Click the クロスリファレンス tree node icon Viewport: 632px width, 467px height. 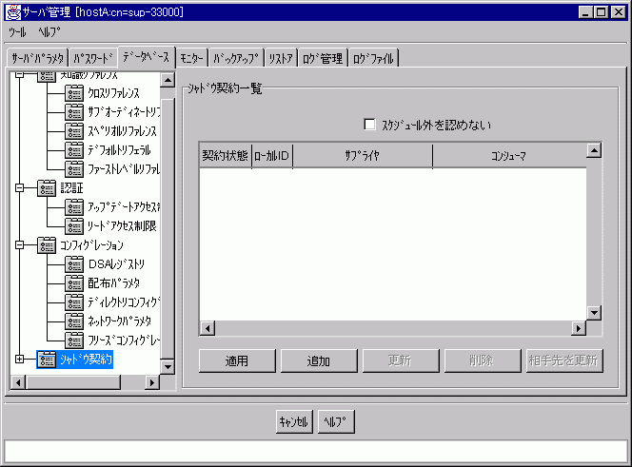pyautogui.click(x=74, y=92)
